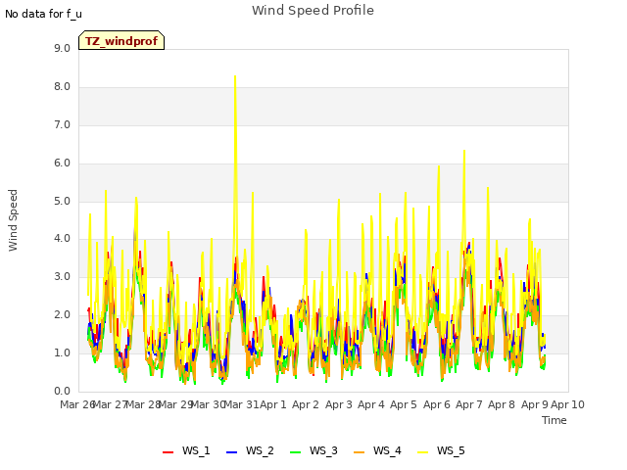Click the yellow spike peak on Apr 7
Image resolution: width=627 pixels, height=470 pixels.
coord(464,151)
